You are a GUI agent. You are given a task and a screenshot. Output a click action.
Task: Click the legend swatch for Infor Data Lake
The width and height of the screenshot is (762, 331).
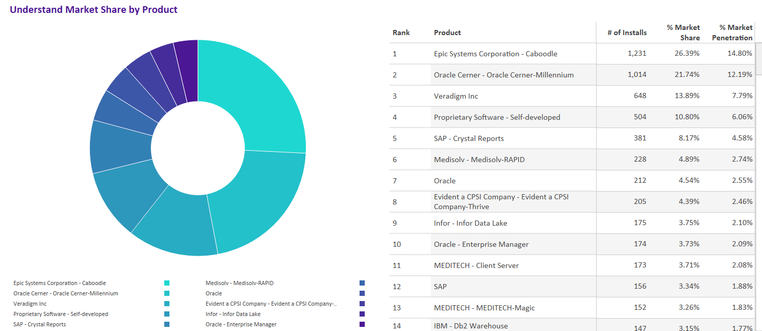(362, 313)
